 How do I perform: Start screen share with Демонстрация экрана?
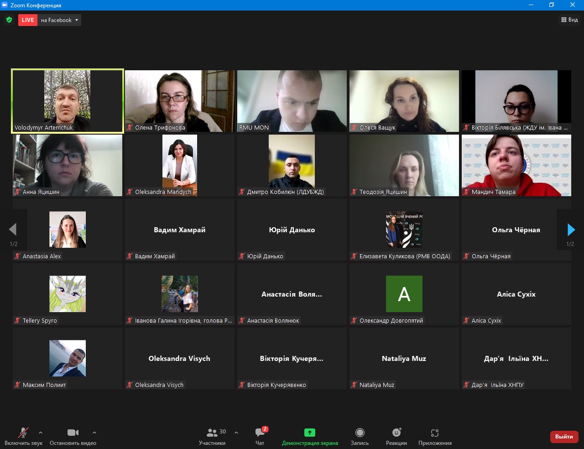pyautogui.click(x=310, y=433)
